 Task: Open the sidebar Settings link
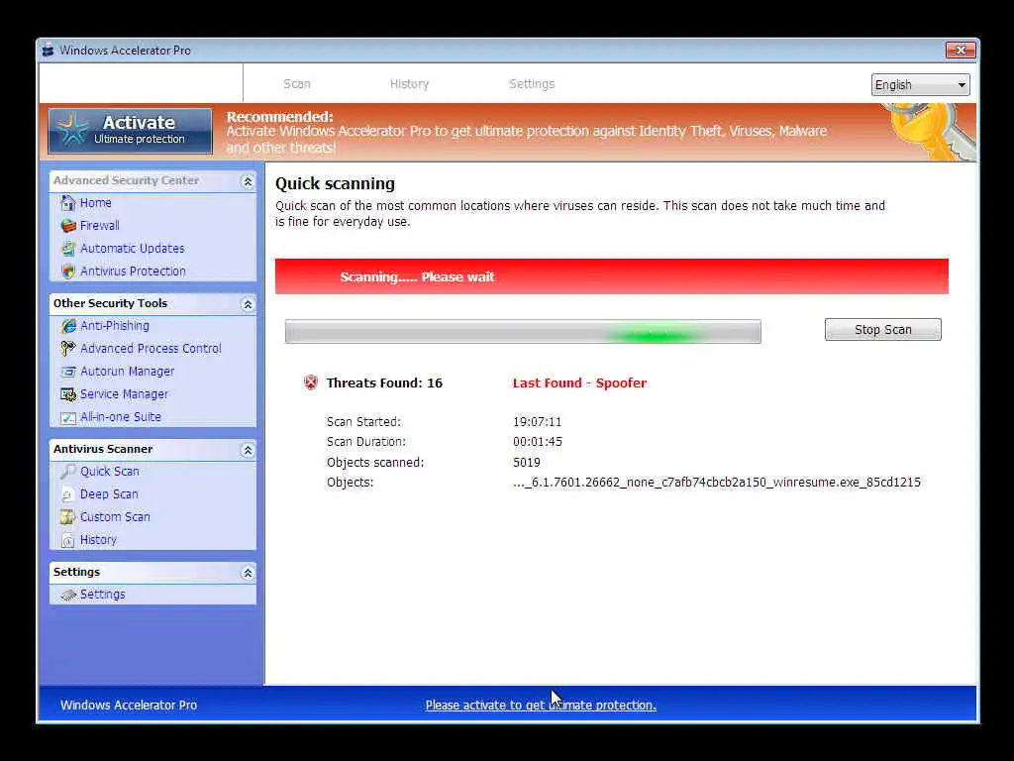102,595
